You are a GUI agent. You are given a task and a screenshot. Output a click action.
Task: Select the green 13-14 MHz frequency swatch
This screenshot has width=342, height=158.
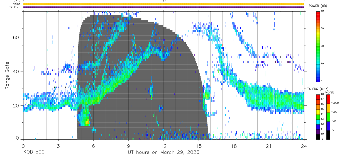(318, 117)
